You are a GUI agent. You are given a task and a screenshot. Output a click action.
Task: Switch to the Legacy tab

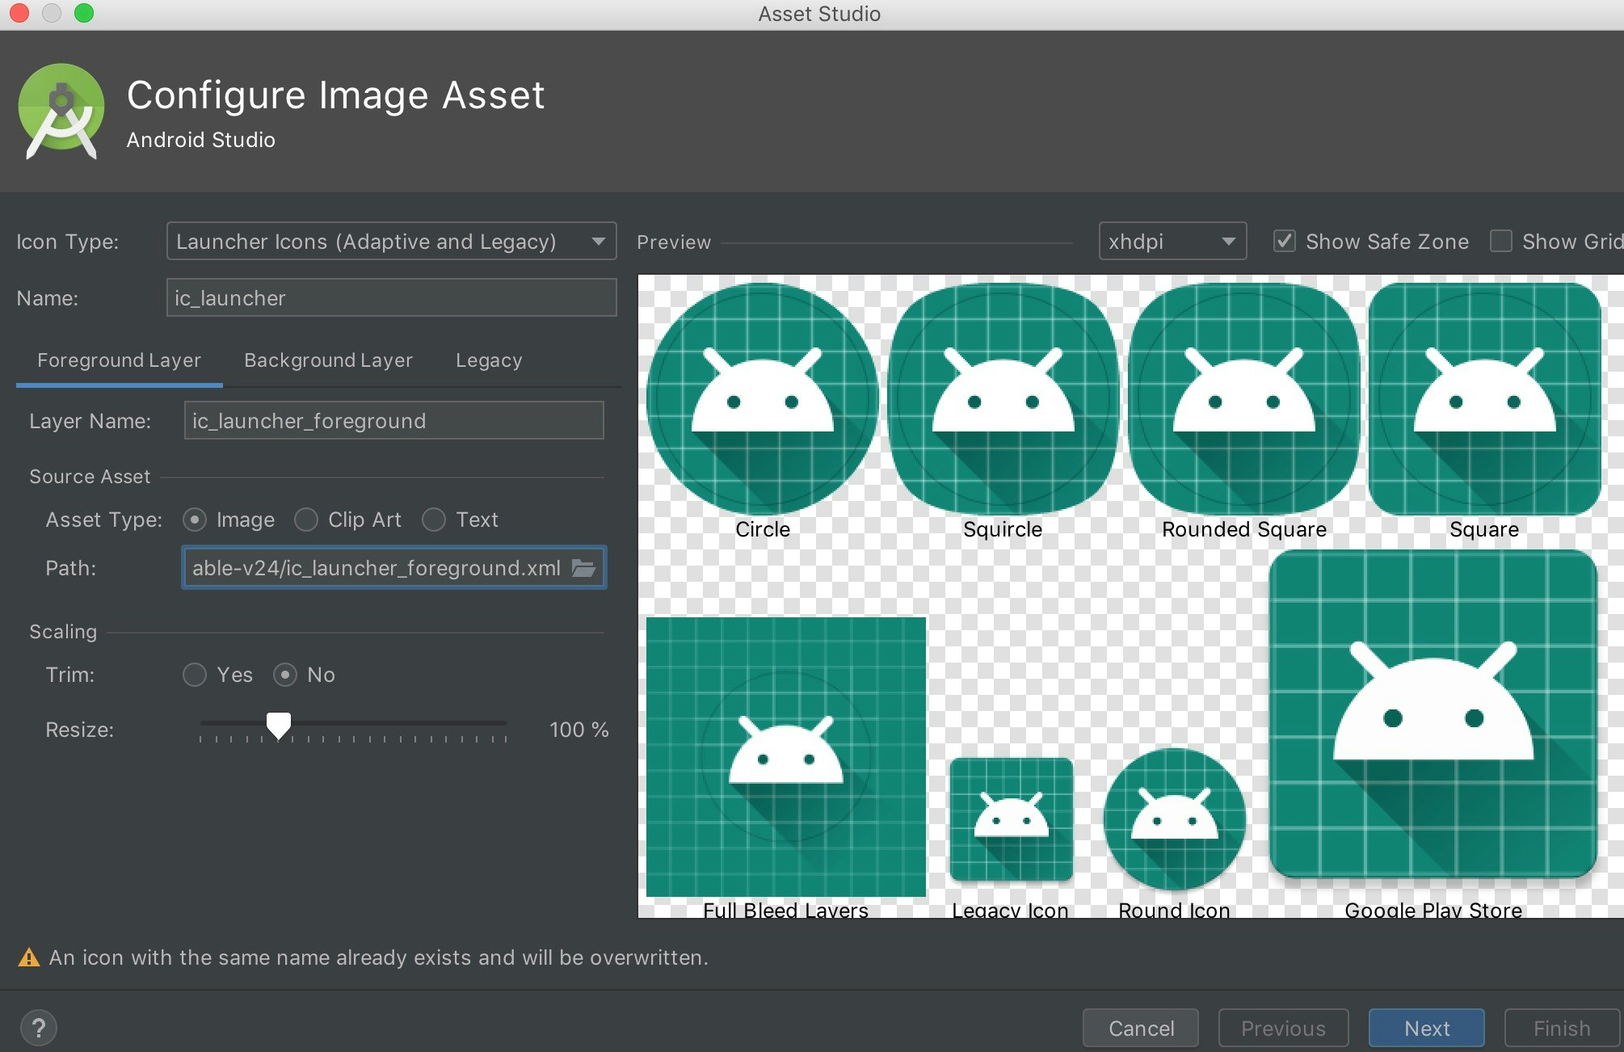[489, 360]
